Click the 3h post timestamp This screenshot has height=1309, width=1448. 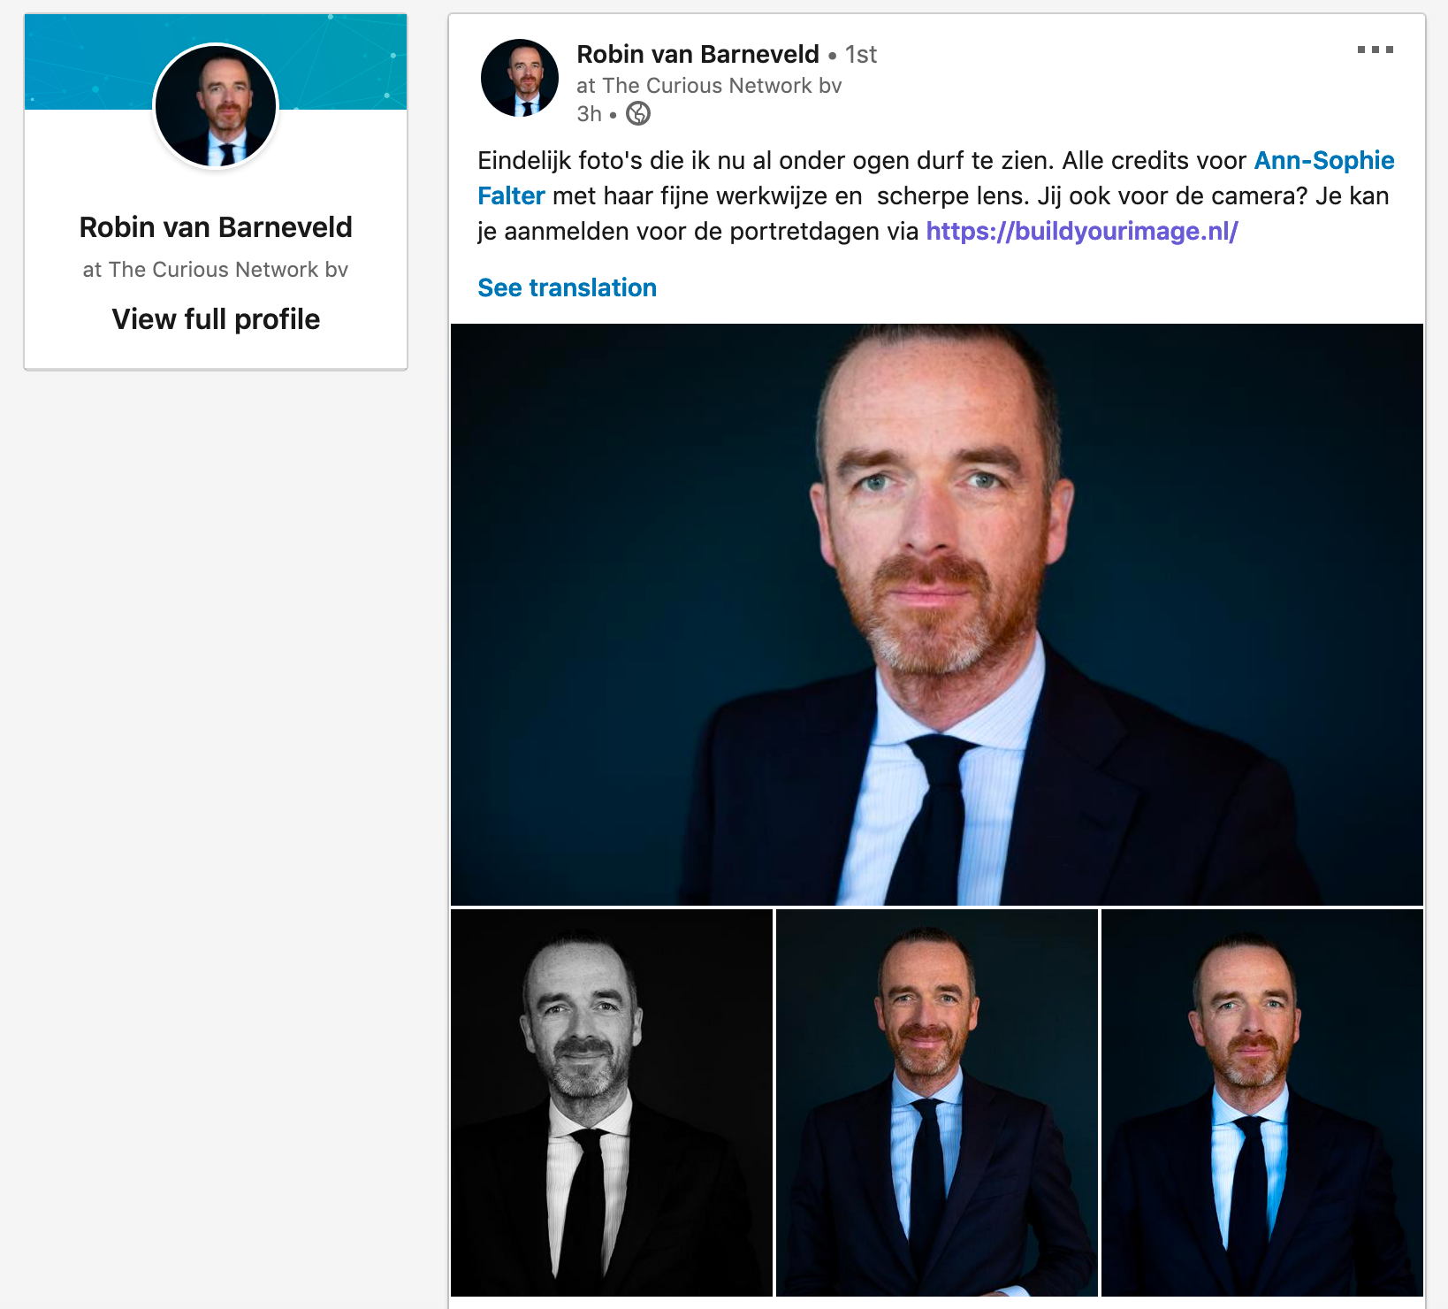click(589, 114)
